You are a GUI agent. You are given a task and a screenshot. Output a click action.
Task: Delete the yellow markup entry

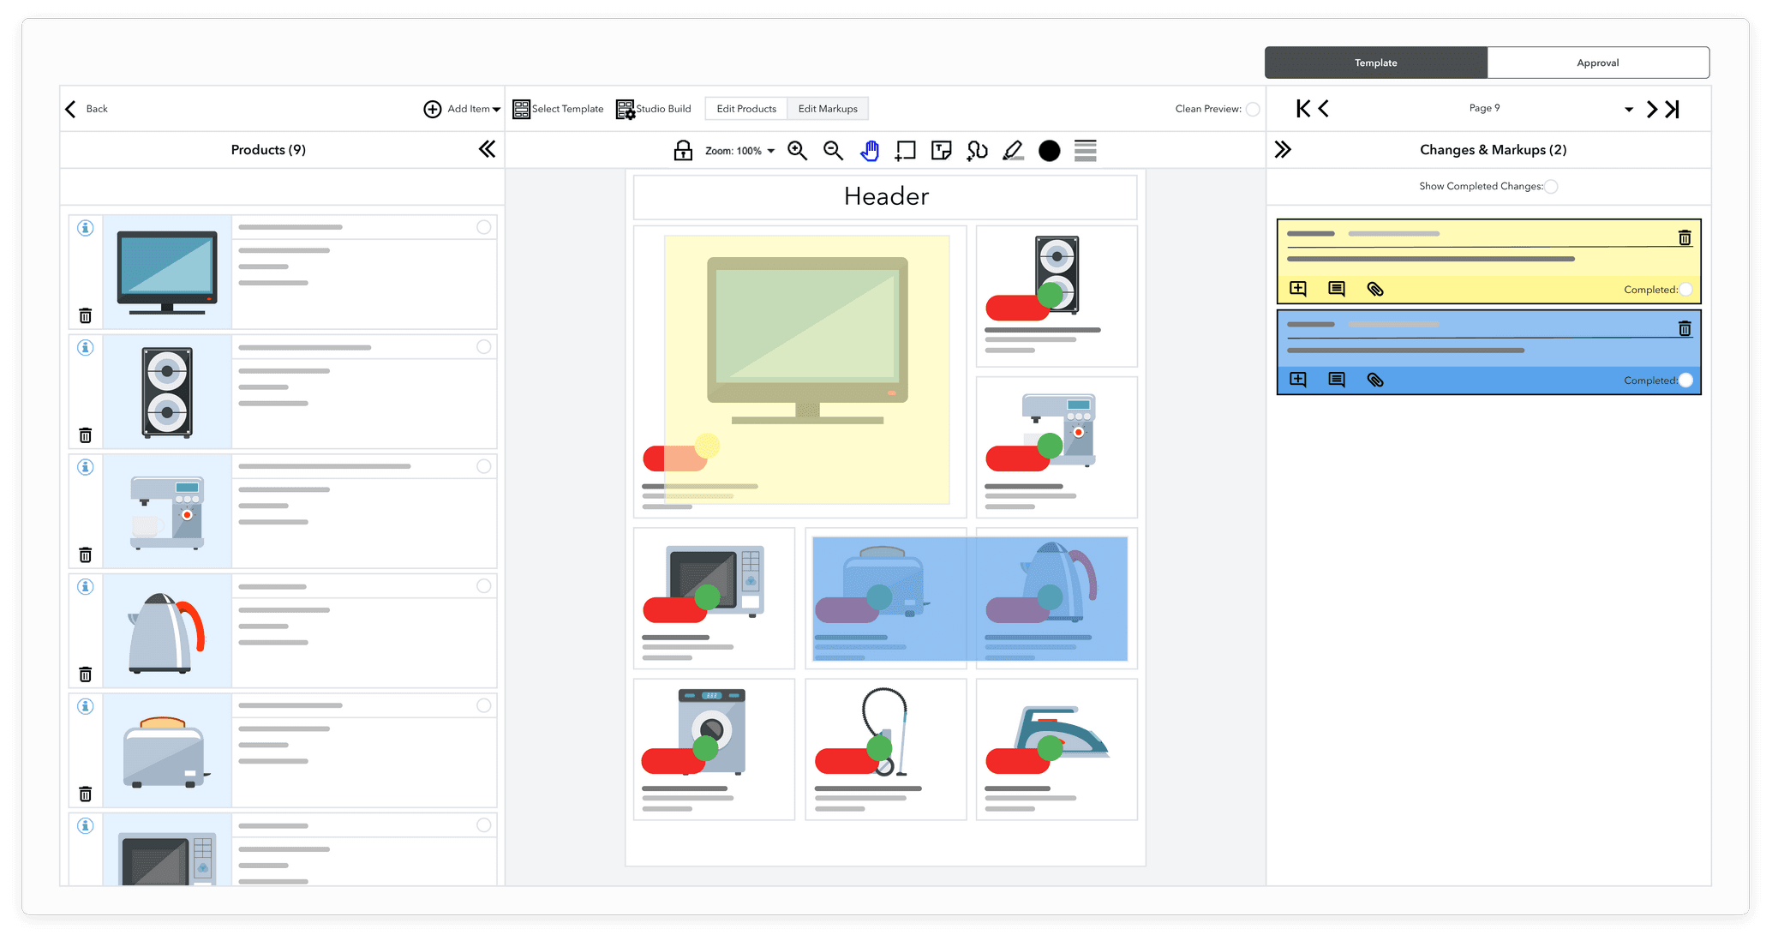(x=1684, y=237)
